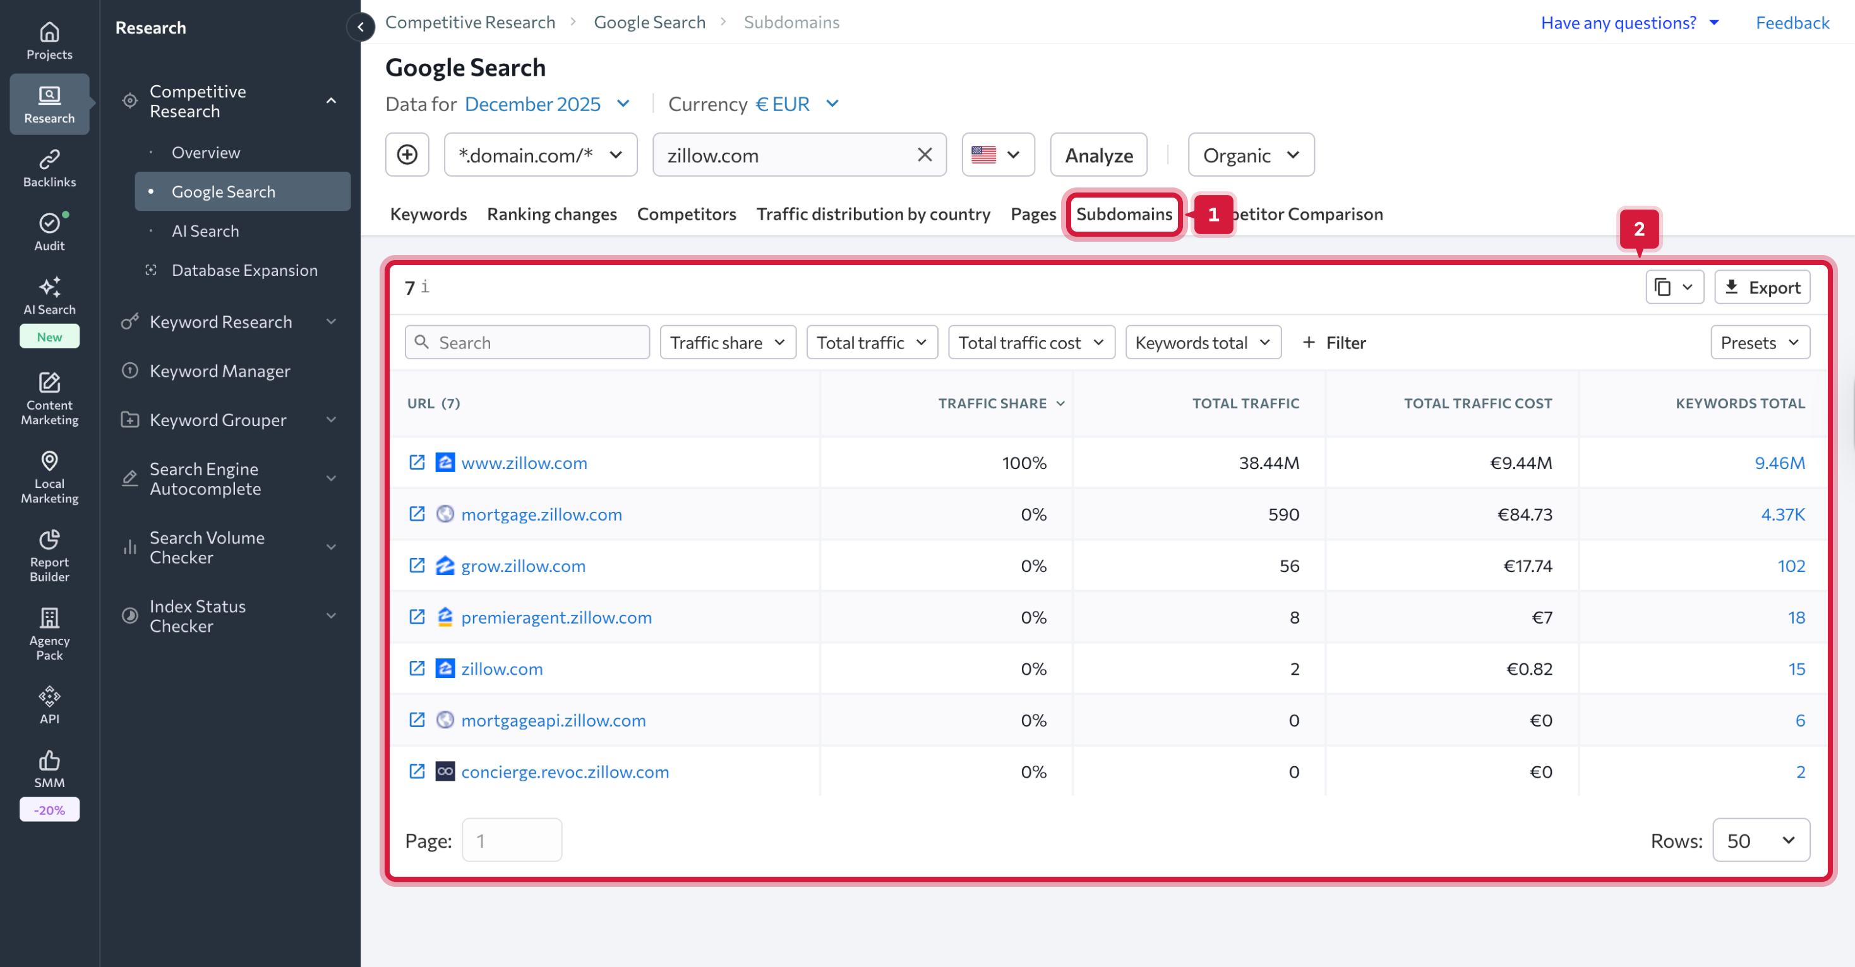Image resolution: width=1855 pixels, height=967 pixels.
Task: Click the copy table data icon
Action: [x=1663, y=287]
